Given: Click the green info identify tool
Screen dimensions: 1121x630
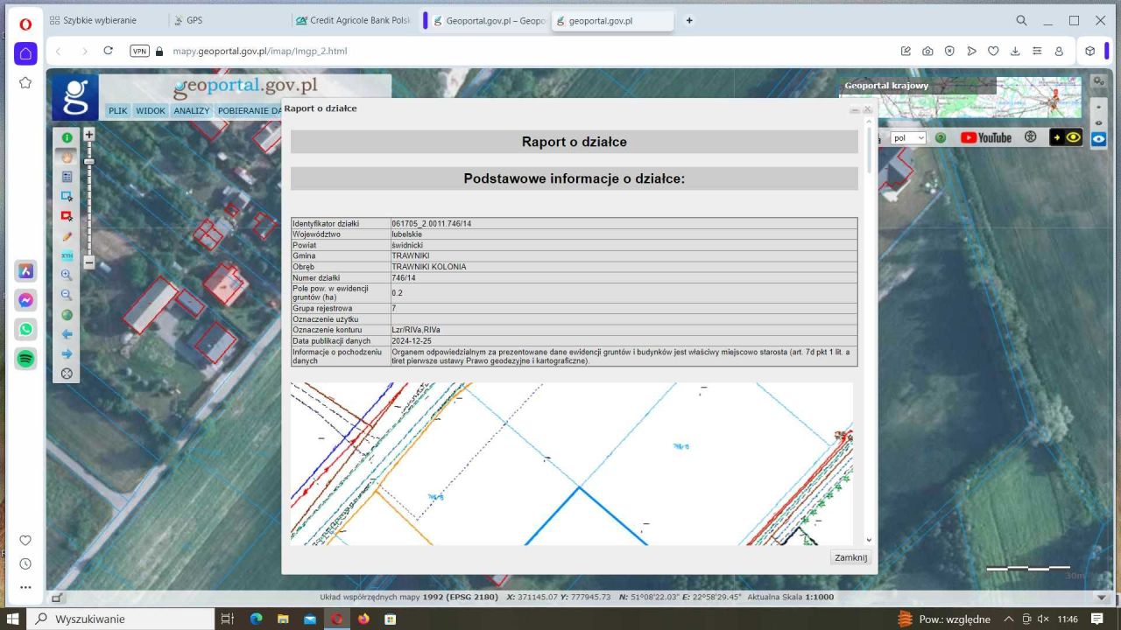Looking at the screenshot, I should pos(67,137).
